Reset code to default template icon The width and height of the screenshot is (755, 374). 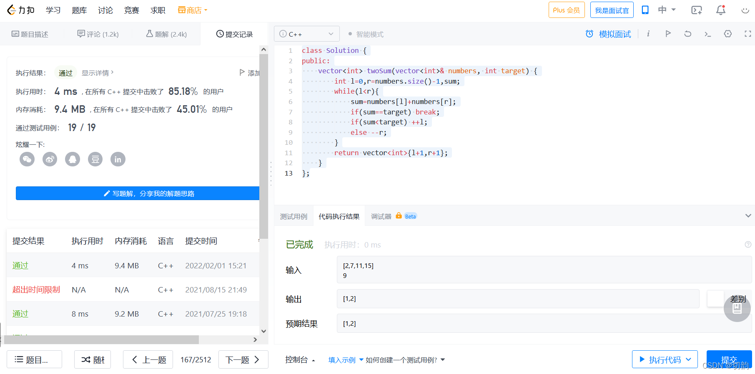point(688,34)
